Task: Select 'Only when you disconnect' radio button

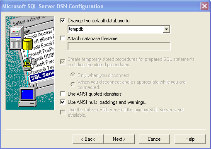Action: click(73, 75)
